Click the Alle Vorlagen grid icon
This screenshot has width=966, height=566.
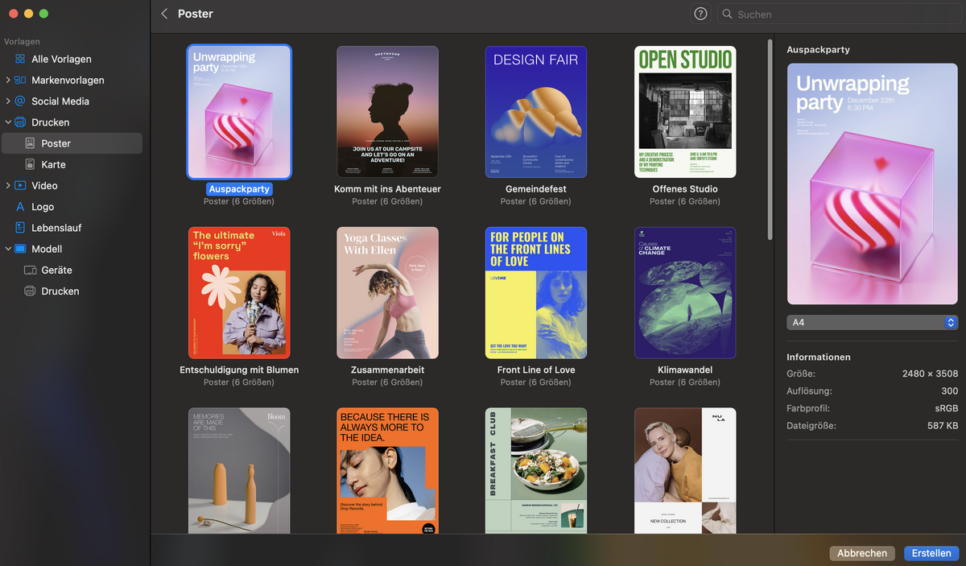pyautogui.click(x=20, y=59)
